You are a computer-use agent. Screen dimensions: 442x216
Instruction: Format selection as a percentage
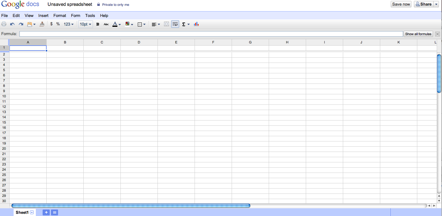(57, 24)
